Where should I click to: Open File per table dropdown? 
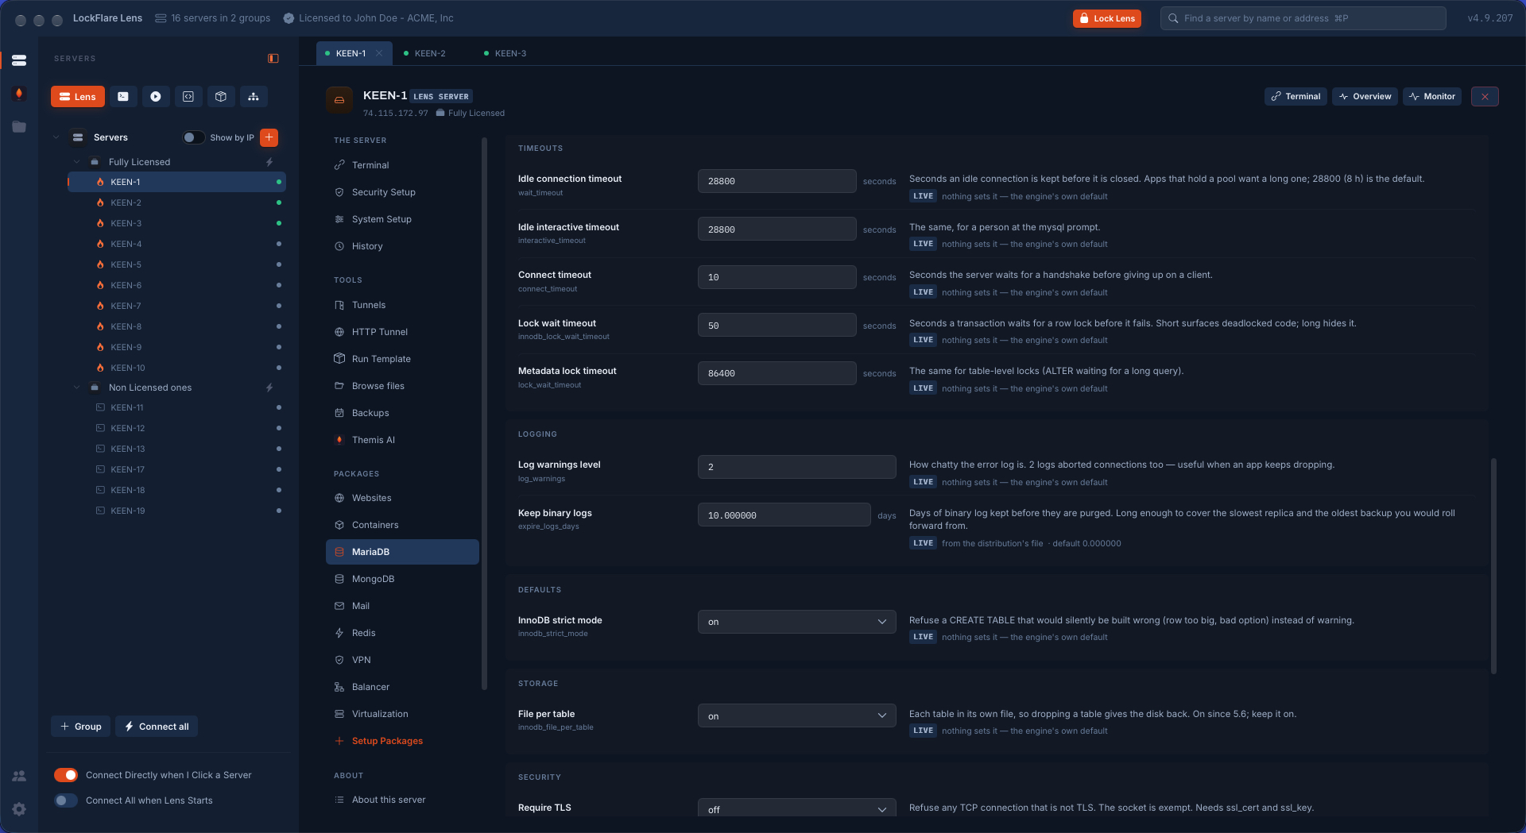click(796, 716)
